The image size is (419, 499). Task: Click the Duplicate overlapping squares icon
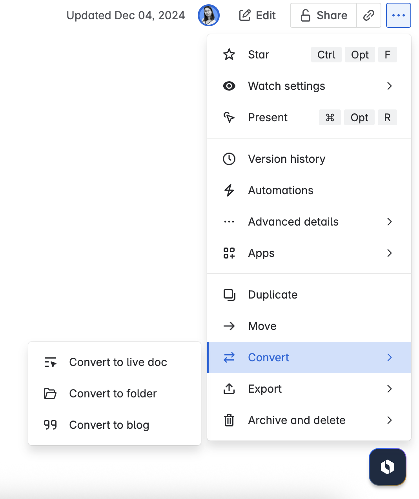point(229,295)
